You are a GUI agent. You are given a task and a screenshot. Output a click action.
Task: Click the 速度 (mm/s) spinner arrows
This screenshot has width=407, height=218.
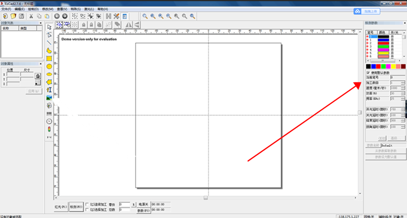click(403, 88)
